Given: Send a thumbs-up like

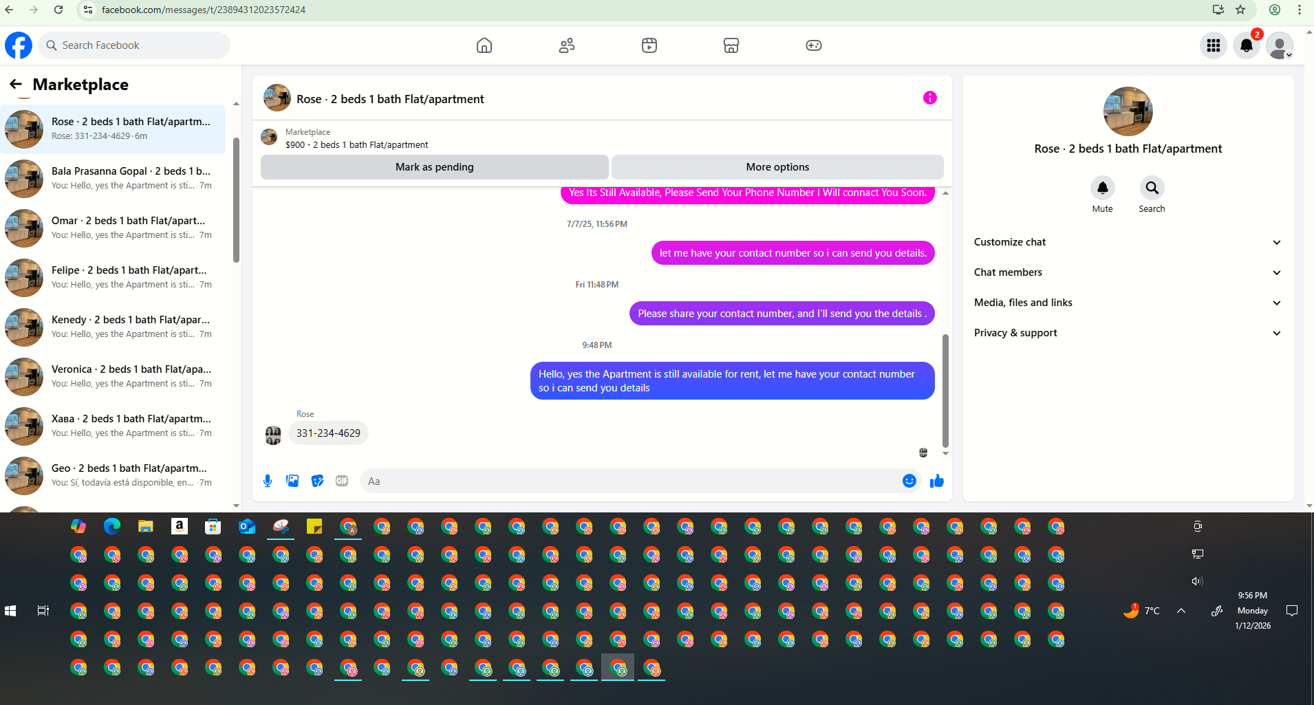Looking at the screenshot, I should [x=937, y=481].
